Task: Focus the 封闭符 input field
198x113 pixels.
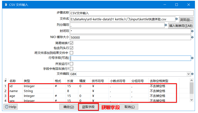Action: tap(130, 31)
